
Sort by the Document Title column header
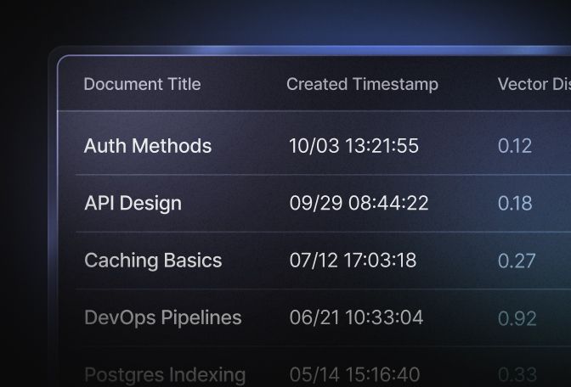pos(142,84)
